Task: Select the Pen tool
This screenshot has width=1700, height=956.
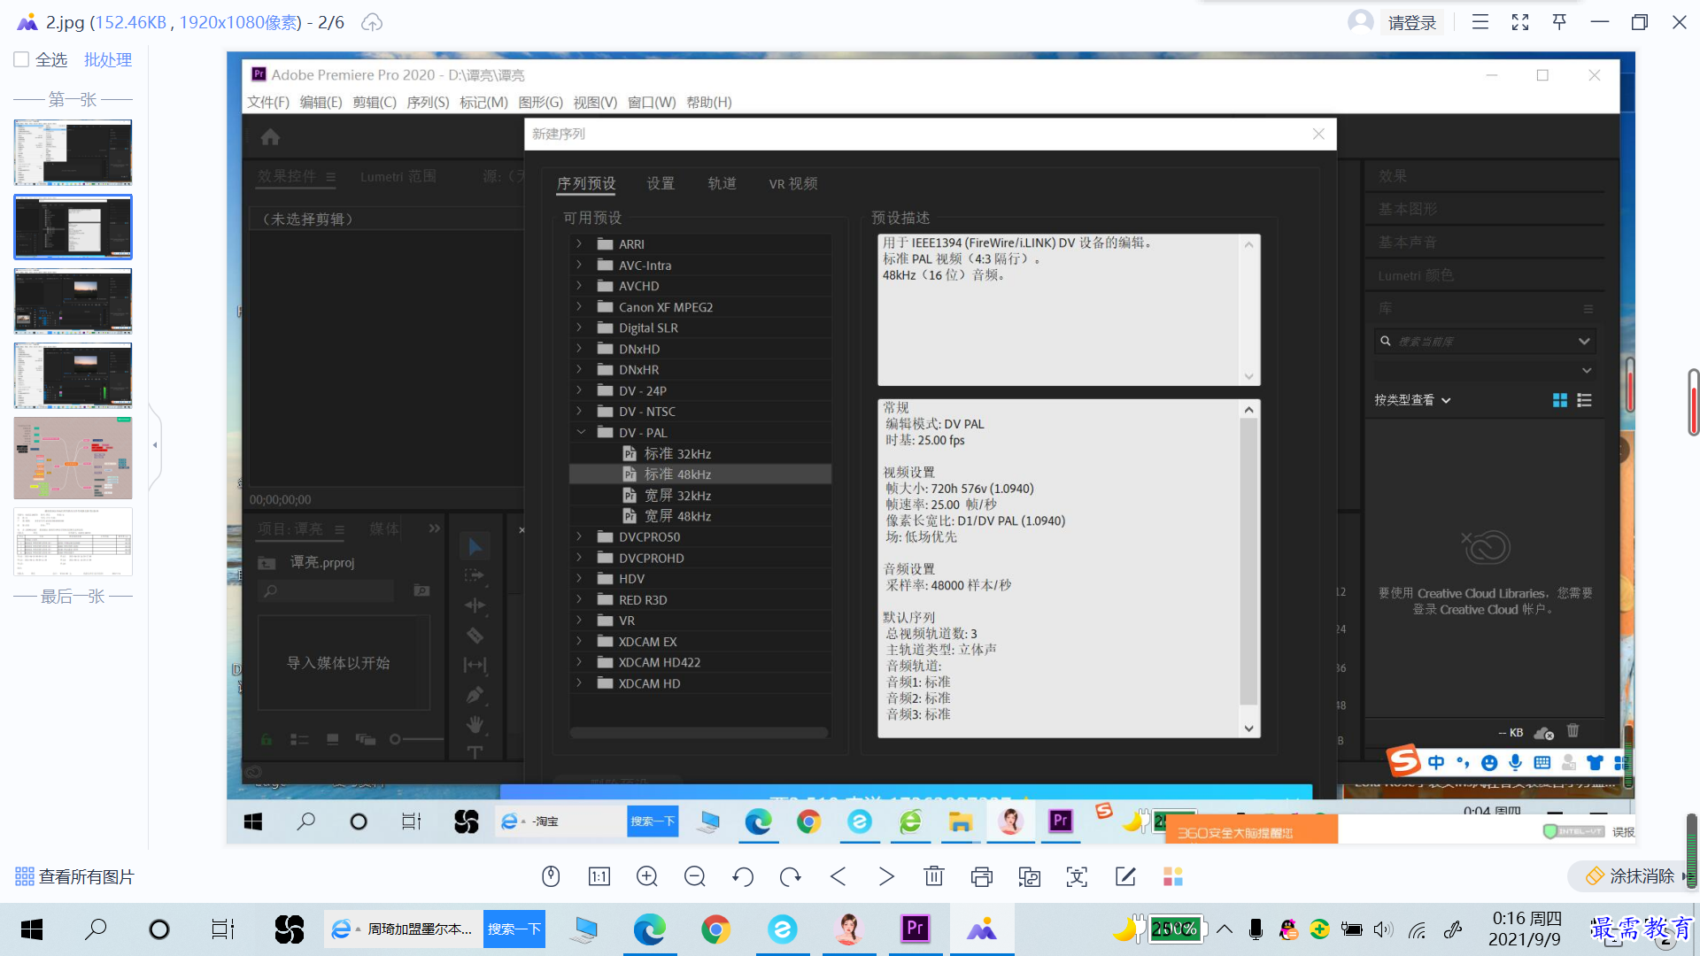Action: pyautogui.click(x=475, y=695)
